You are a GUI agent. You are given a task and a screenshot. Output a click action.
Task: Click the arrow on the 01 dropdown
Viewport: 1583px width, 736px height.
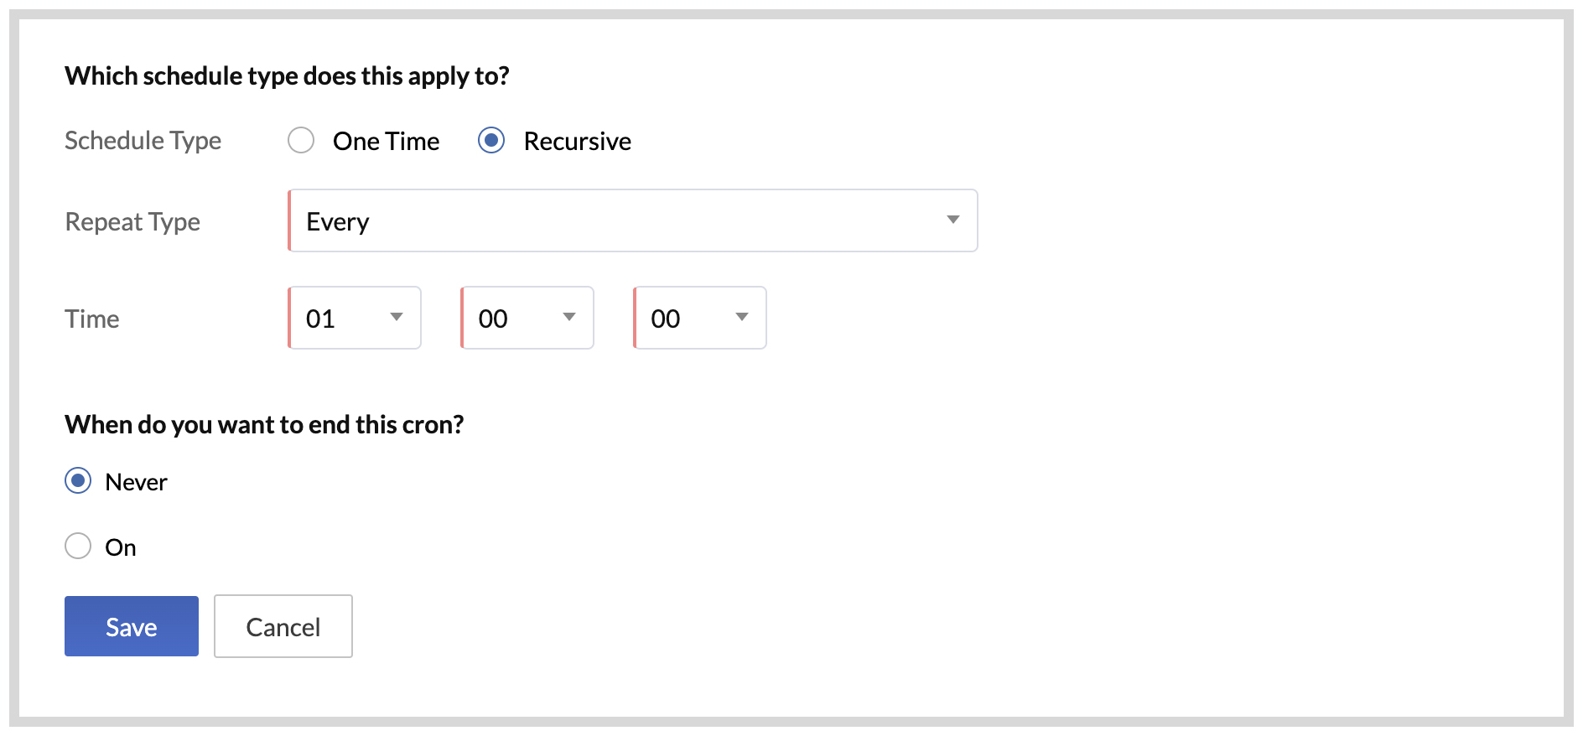tap(397, 317)
